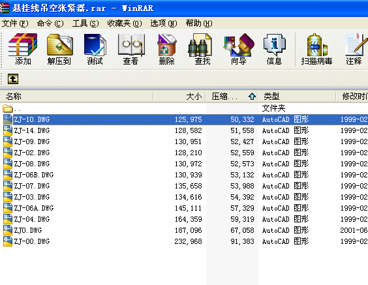Sort by 修改时间 column header
Screen dimensions: 368x285
(352, 96)
